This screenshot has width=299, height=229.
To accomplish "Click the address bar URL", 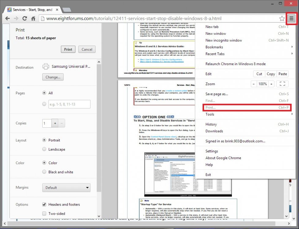I will point(134,18).
